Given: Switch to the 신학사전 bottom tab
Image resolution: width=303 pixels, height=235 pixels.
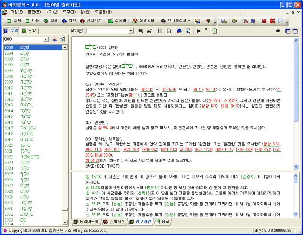Looking at the screenshot, I should pyautogui.click(x=114, y=222).
